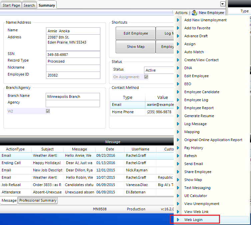This screenshot has width=251, height=225.
Task: Sort messages by ActionType column header
Action: 15,149
